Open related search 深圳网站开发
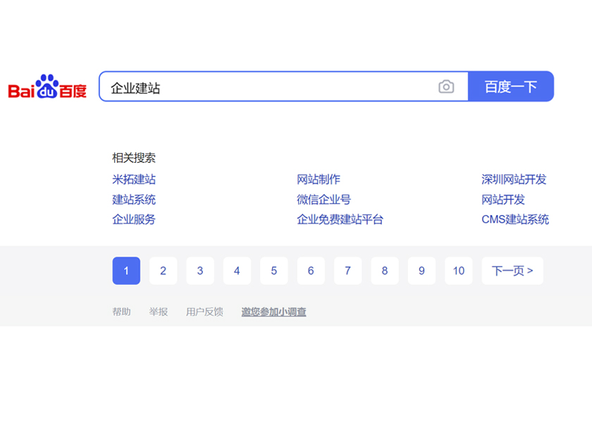The height and width of the screenshot is (423, 592). (x=515, y=179)
